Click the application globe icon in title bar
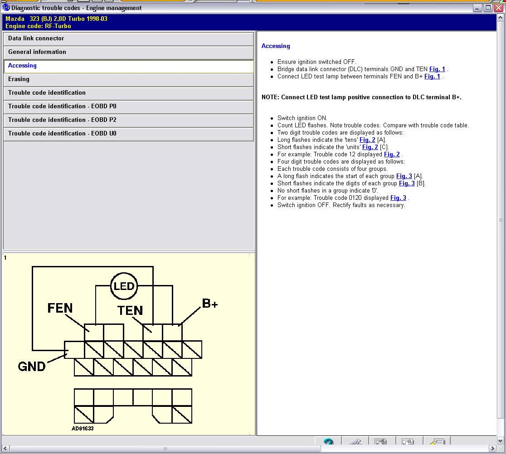The image size is (506, 454). (x=6, y=7)
